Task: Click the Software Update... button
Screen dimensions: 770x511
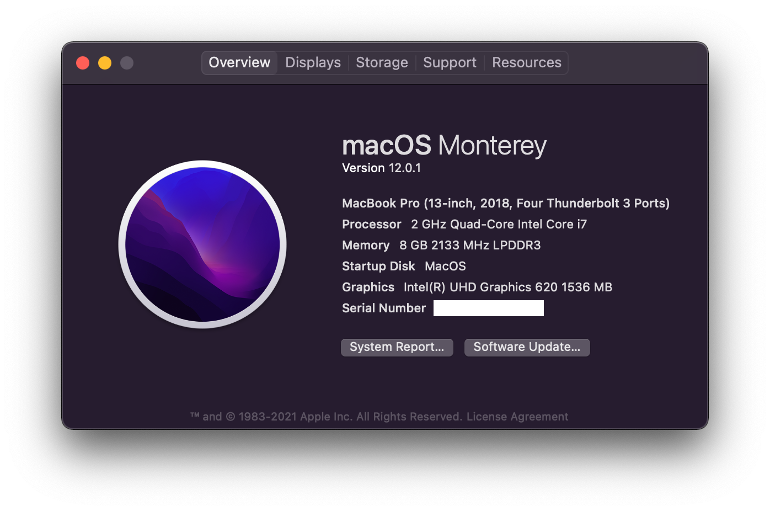Action: point(527,347)
